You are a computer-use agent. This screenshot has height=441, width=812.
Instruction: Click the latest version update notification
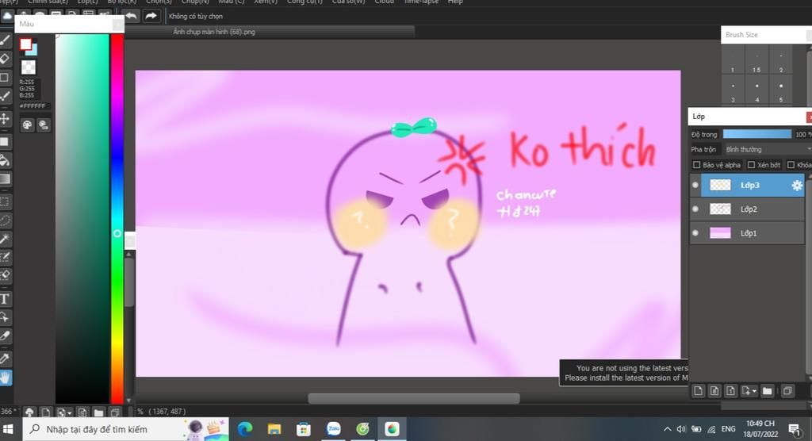point(624,373)
